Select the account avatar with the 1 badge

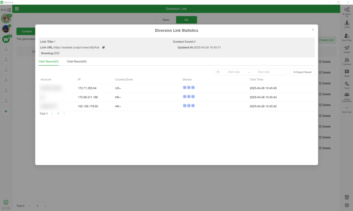coord(6,29)
